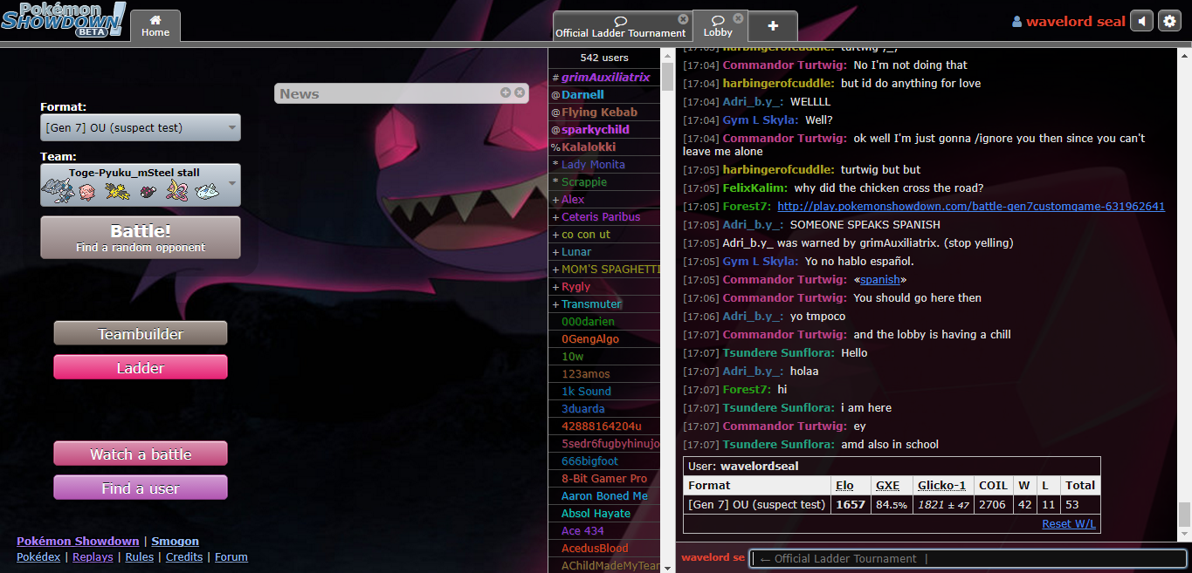
Task: Select 1k Sound in the user list
Action: [604, 392]
